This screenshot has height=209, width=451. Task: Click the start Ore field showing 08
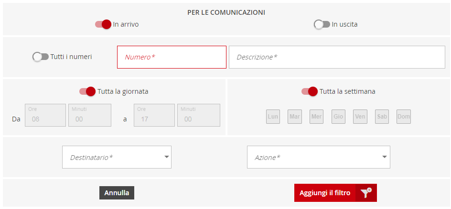45,115
